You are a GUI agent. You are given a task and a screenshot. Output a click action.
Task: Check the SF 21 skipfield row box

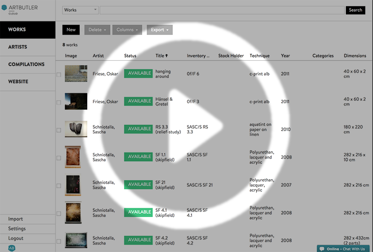(x=59, y=186)
